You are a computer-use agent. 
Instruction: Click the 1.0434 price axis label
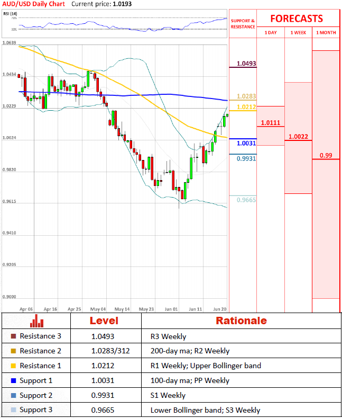click(x=9, y=74)
